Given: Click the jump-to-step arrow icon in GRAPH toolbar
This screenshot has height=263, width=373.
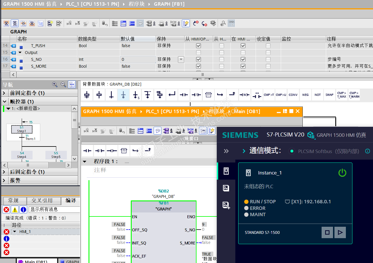Looking at the screenshot, I should tap(135, 95).
